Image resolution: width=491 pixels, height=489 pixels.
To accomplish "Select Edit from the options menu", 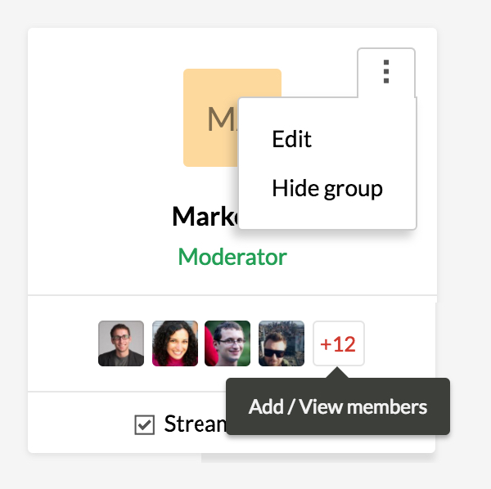I will pyautogui.click(x=292, y=139).
